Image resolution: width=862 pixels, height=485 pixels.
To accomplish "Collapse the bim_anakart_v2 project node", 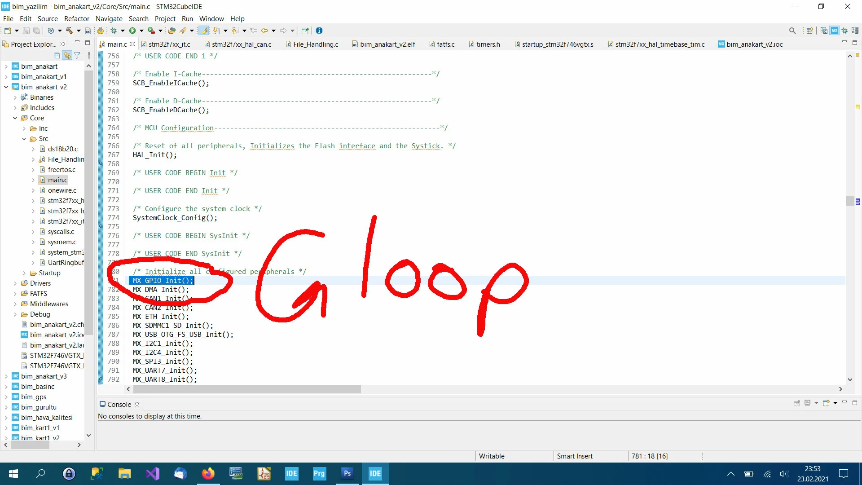I will pyautogui.click(x=6, y=87).
